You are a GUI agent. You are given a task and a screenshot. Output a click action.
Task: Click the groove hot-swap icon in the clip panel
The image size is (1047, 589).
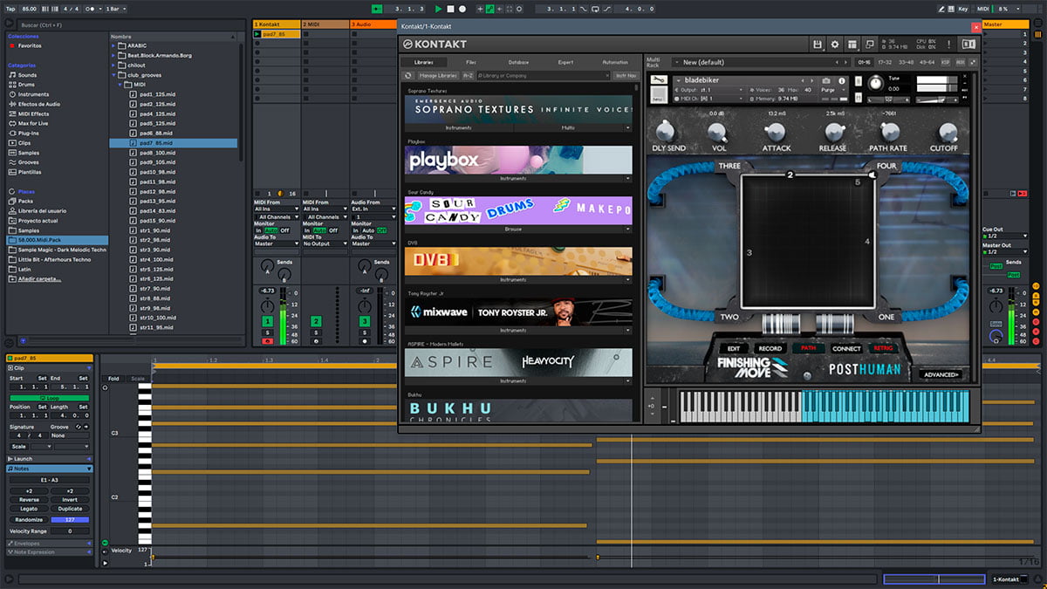click(x=79, y=427)
